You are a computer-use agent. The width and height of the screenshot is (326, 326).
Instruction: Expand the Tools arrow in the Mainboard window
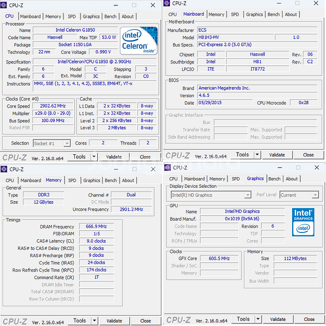tap(257, 155)
